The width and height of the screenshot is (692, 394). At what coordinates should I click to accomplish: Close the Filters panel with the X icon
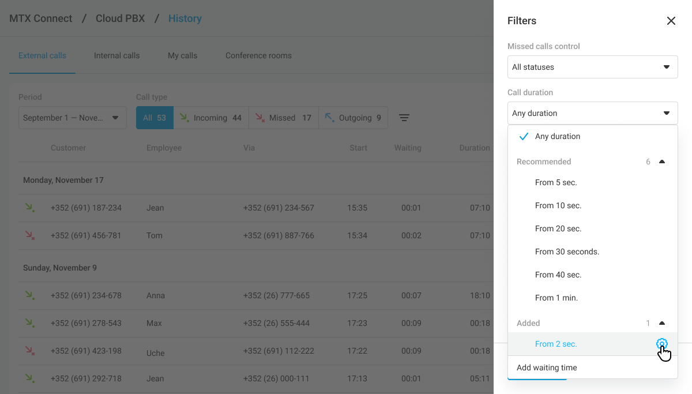click(x=671, y=21)
